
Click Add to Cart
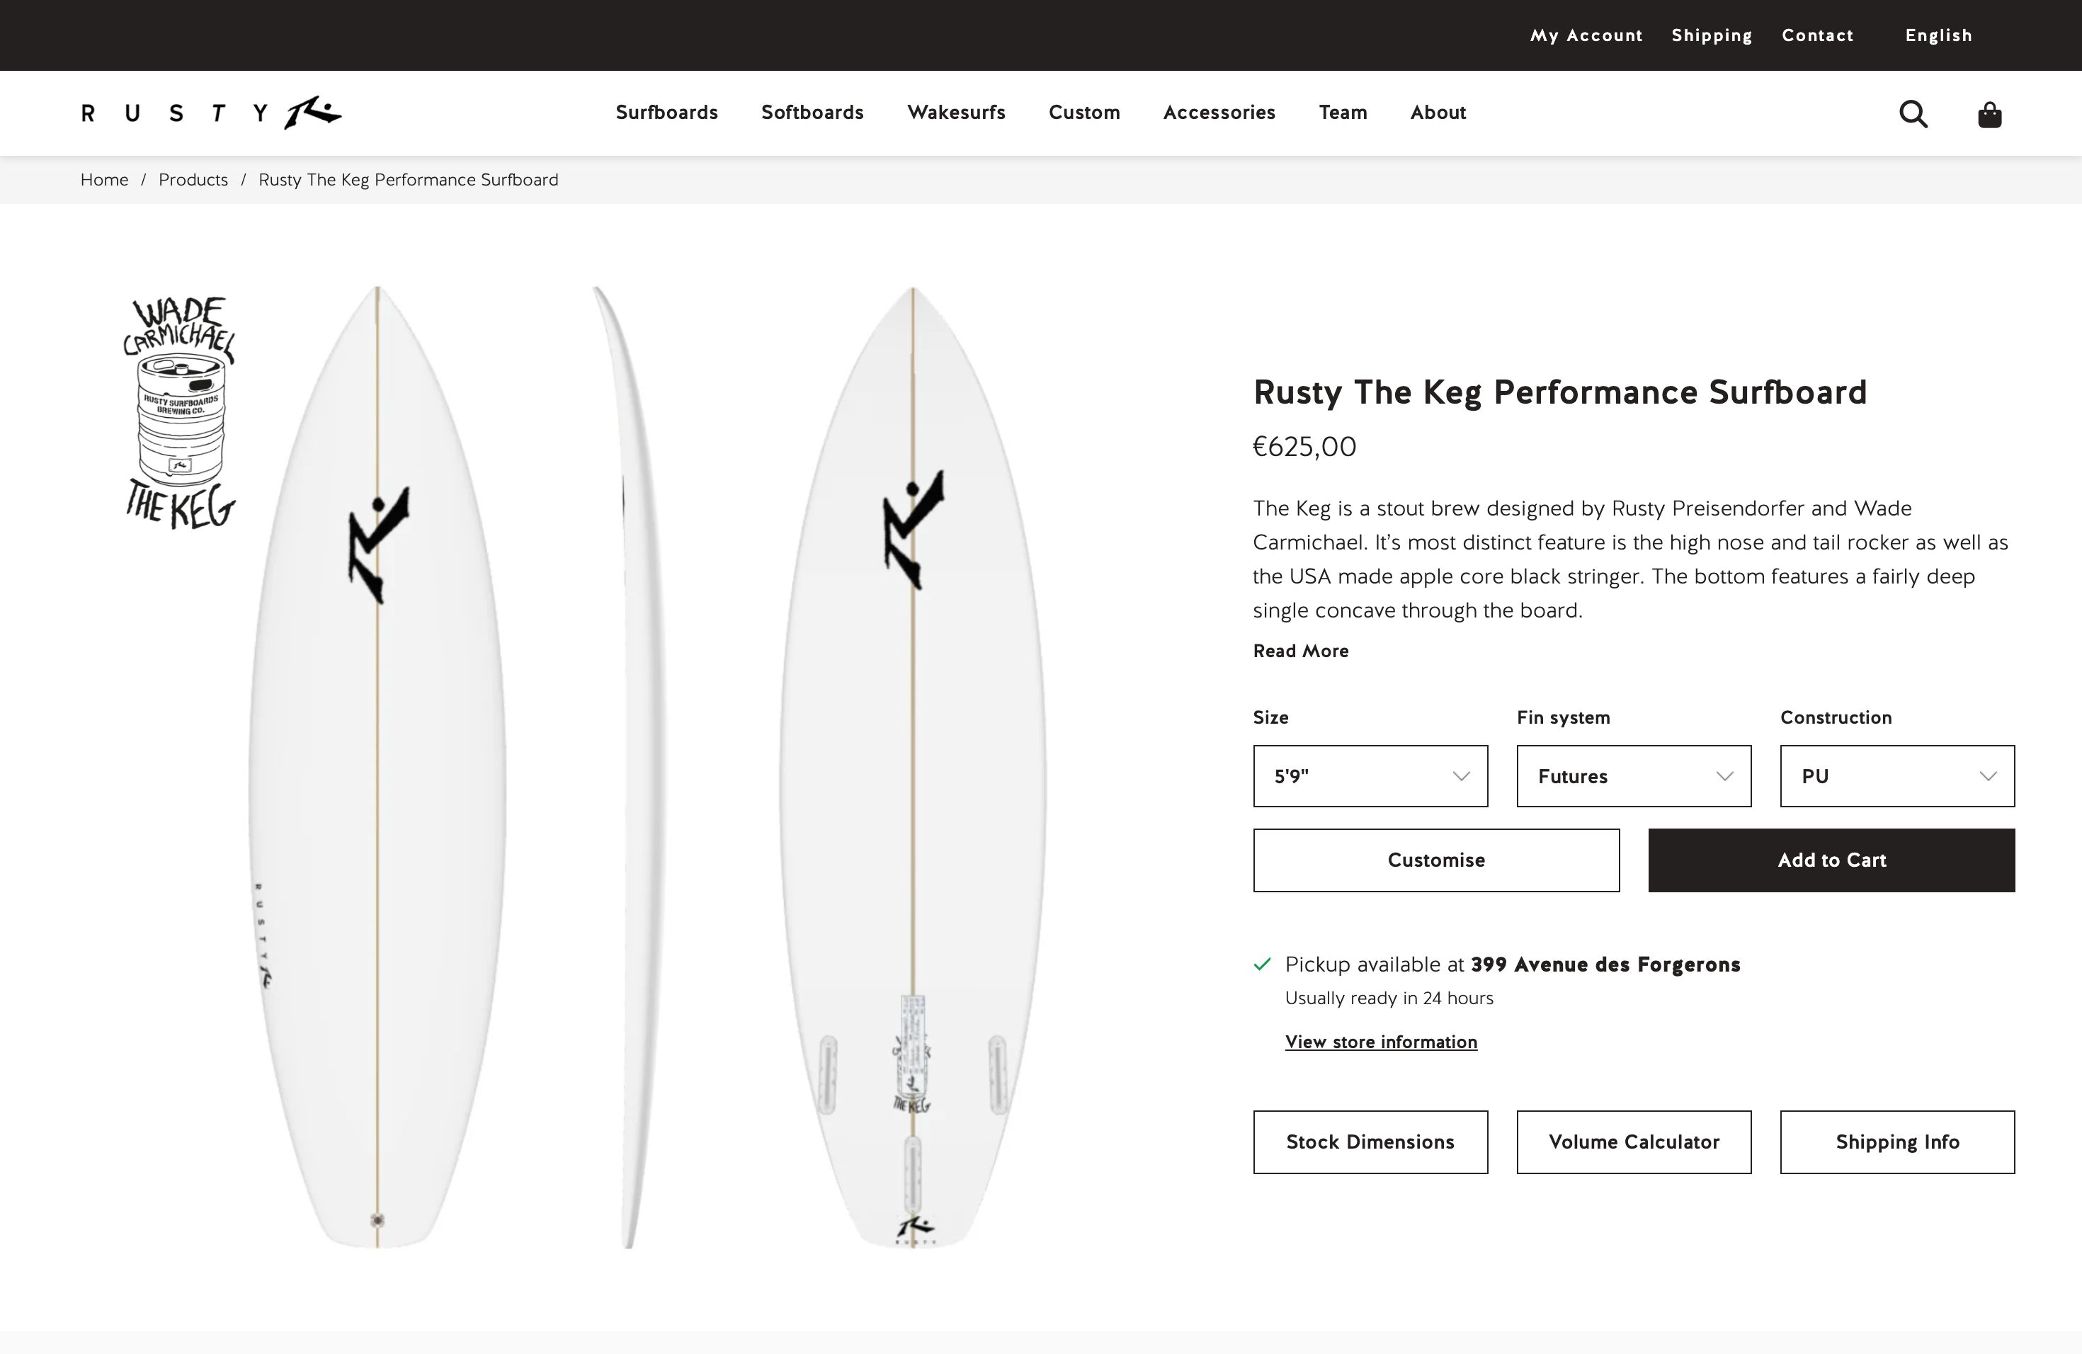tap(1831, 860)
